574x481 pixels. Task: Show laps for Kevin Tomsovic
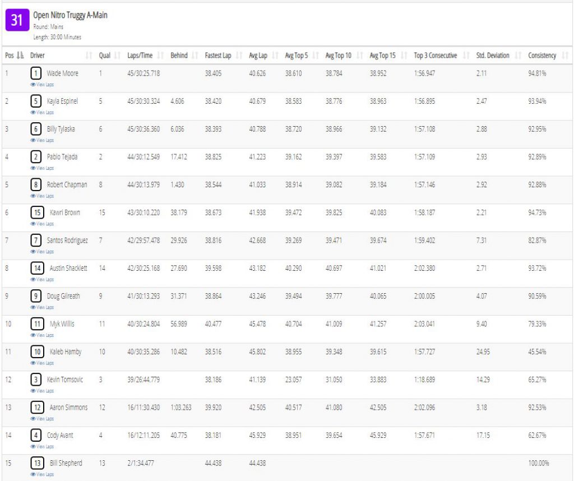[x=42, y=391]
